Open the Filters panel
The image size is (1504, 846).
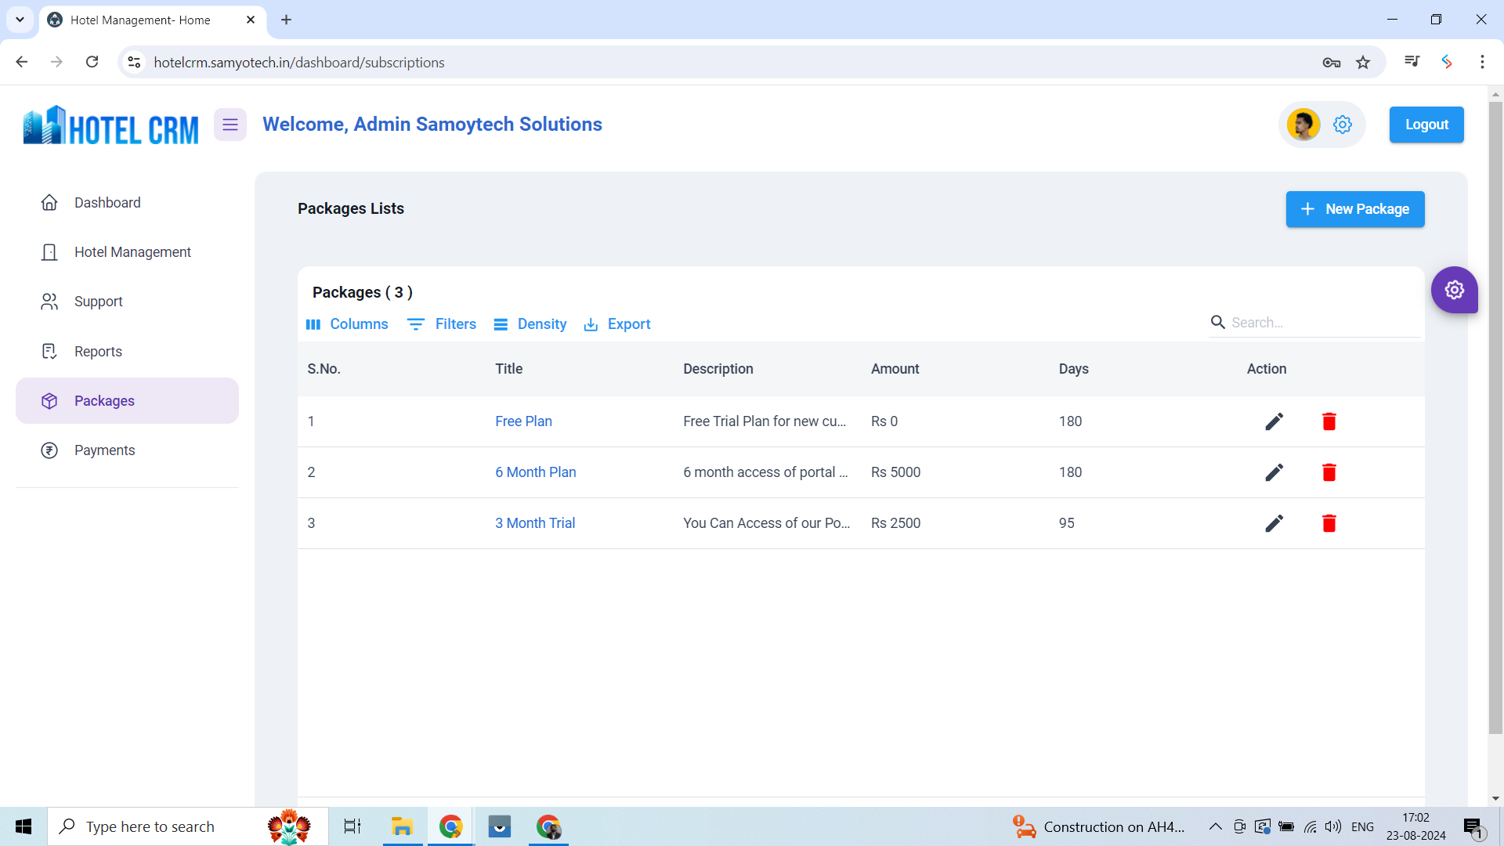442,324
